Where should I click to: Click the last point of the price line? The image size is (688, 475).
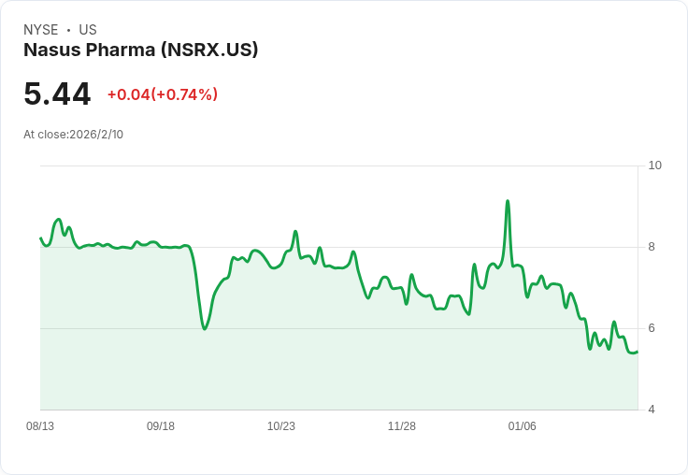[637, 352]
